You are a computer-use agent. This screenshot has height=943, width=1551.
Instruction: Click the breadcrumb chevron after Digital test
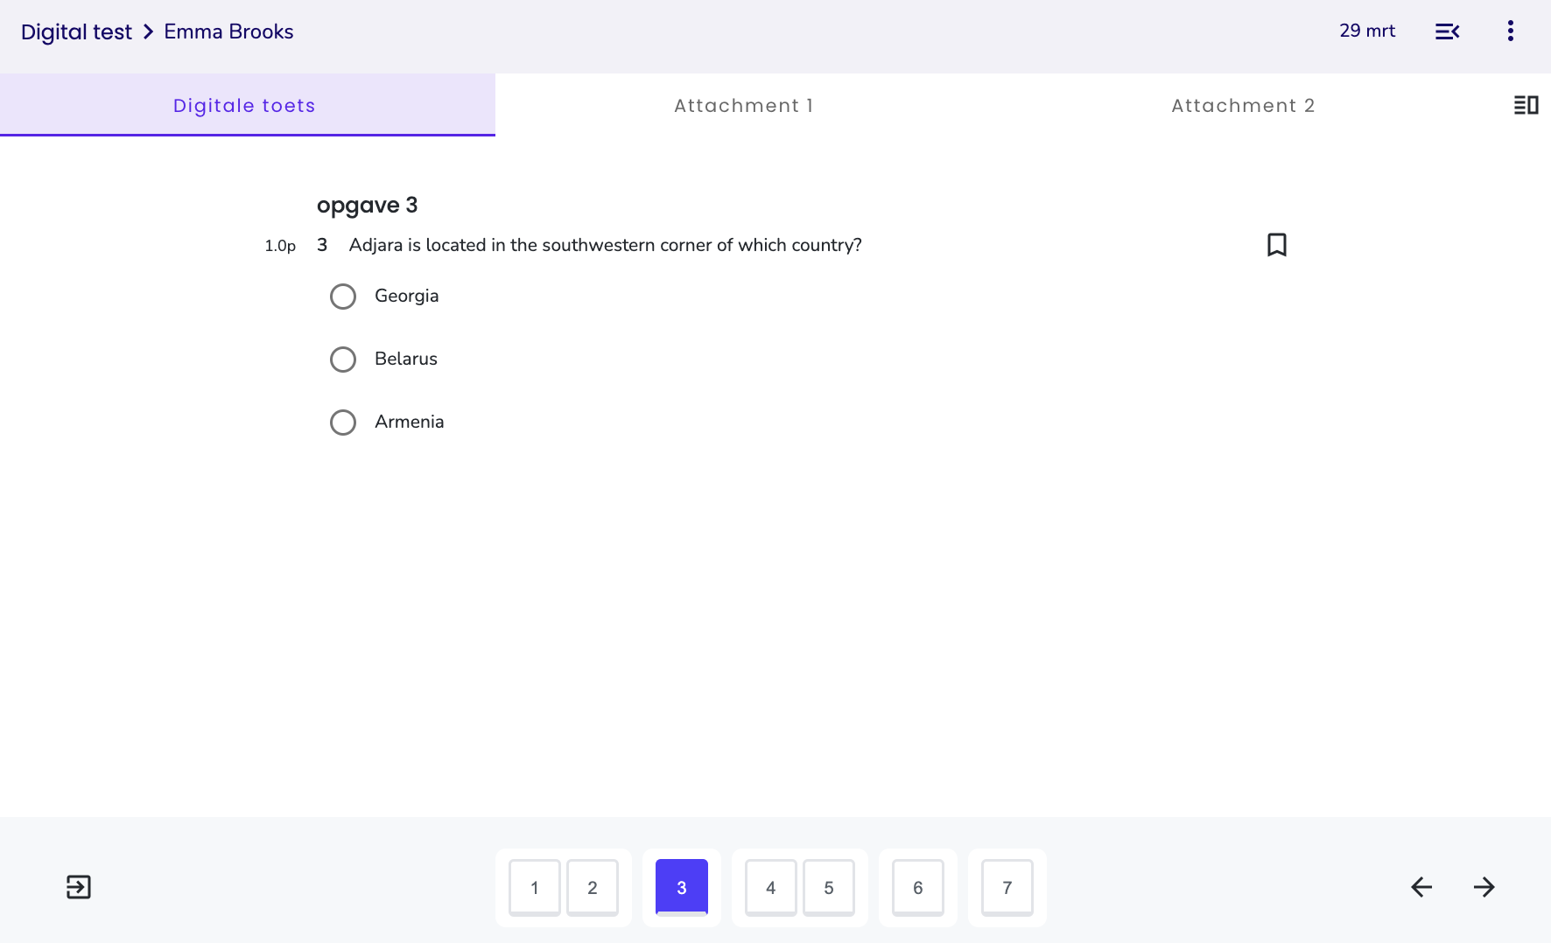pyautogui.click(x=148, y=31)
